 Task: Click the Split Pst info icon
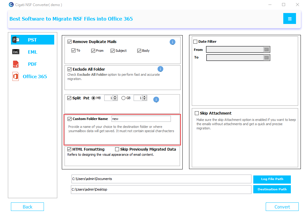[x=156, y=100]
